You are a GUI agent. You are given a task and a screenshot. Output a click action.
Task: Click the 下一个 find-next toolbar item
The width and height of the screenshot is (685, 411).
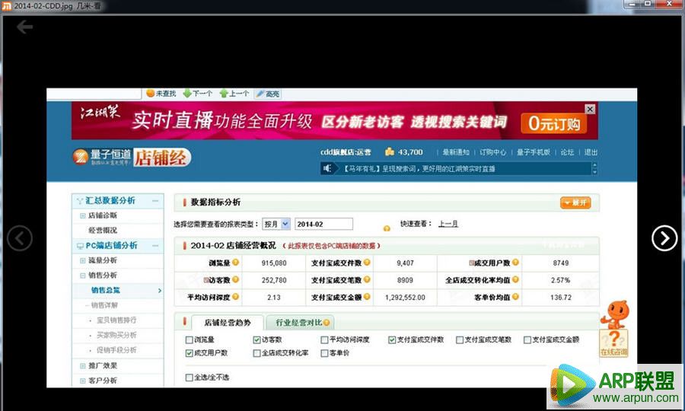197,94
